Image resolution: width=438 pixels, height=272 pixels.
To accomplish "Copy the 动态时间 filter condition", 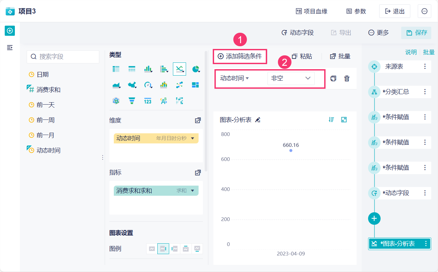I will pos(333,79).
